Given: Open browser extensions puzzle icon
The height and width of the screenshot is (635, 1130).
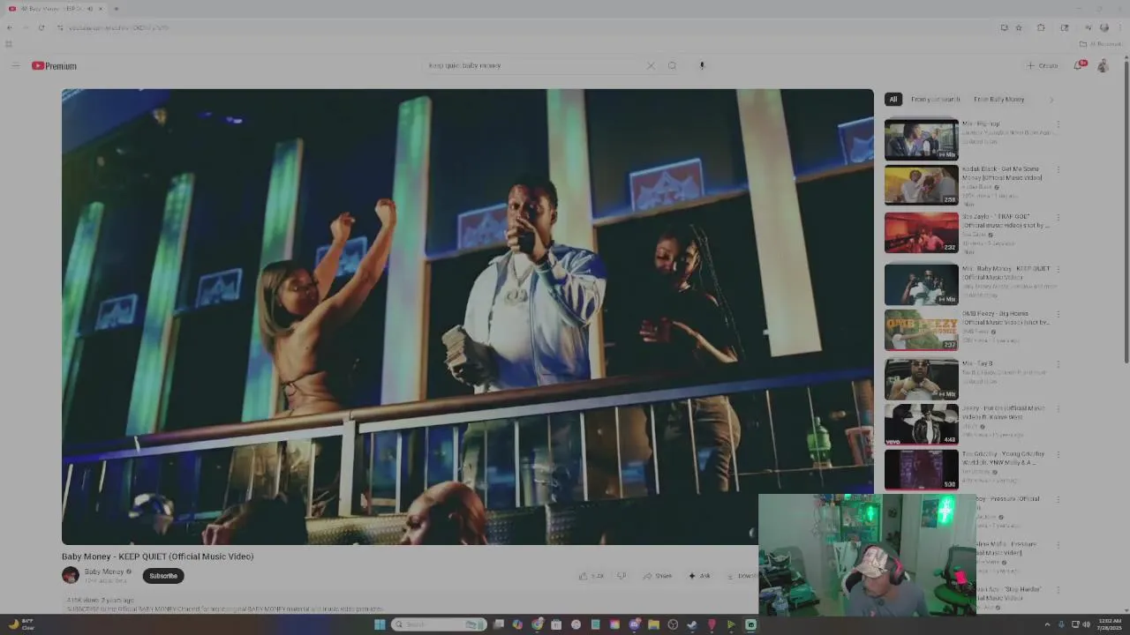Looking at the screenshot, I should click(x=1041, y=27).
